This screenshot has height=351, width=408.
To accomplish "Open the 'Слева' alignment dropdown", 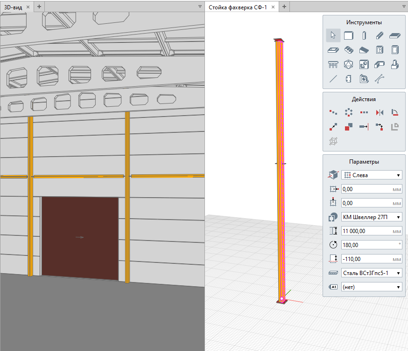I will [372, 175].
